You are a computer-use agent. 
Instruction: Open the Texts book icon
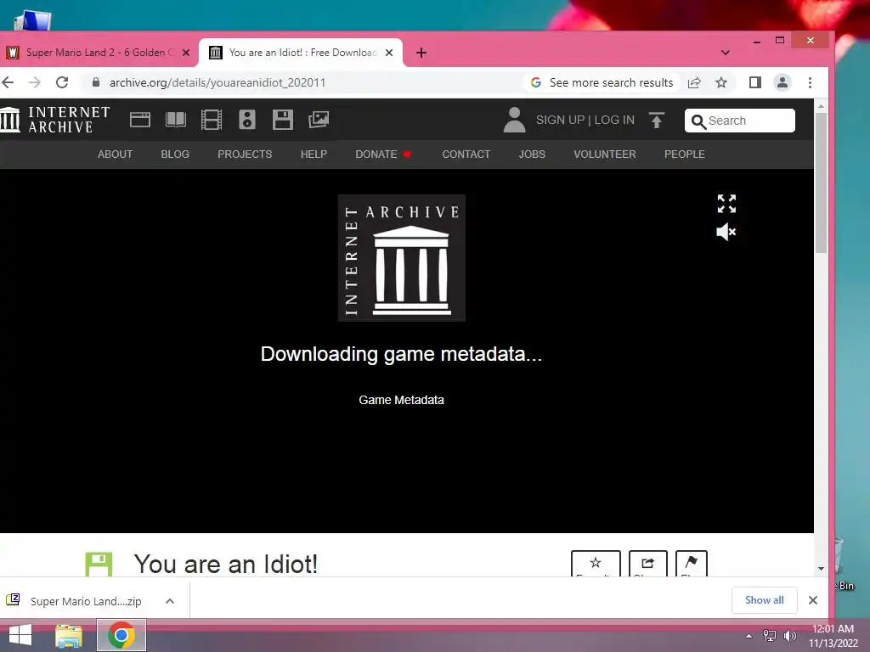(x=176, y=120)
